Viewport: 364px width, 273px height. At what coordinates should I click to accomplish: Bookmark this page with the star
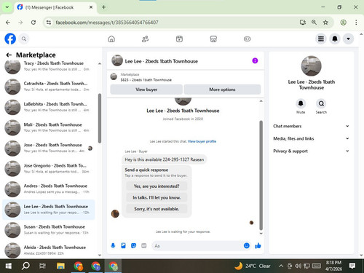click(325, 23)
